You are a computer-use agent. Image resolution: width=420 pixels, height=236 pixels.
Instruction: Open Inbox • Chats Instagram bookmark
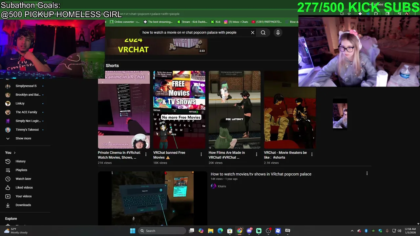pyautogui.click(x=236, y=22)
